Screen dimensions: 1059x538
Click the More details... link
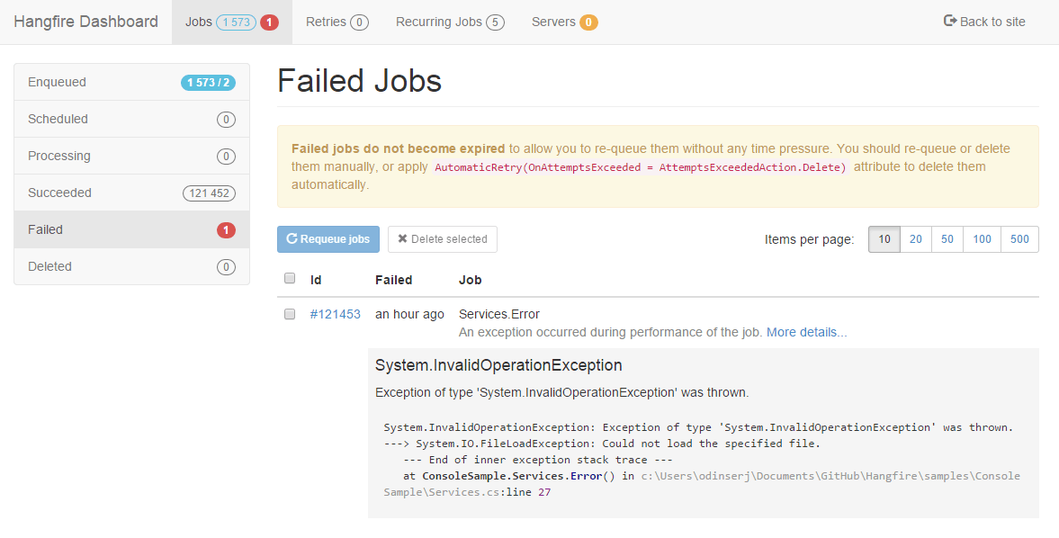(x=806, y=332)
